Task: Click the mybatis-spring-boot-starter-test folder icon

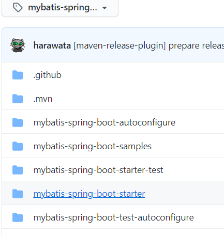Action: pos(18,170)
